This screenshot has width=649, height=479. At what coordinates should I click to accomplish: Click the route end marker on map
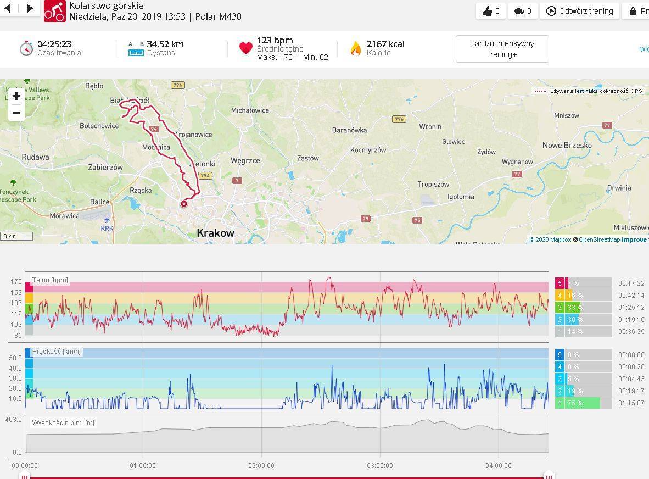coord(184,204)
